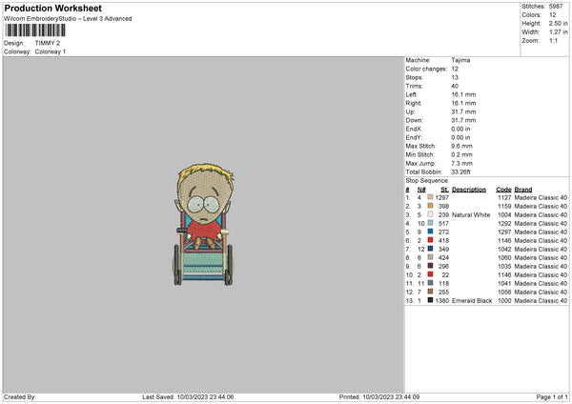
Task: Click thread code "1035" in stop 9
Action: (x=504, y=266)
